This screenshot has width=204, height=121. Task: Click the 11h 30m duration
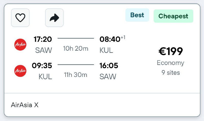coord(75,75)
